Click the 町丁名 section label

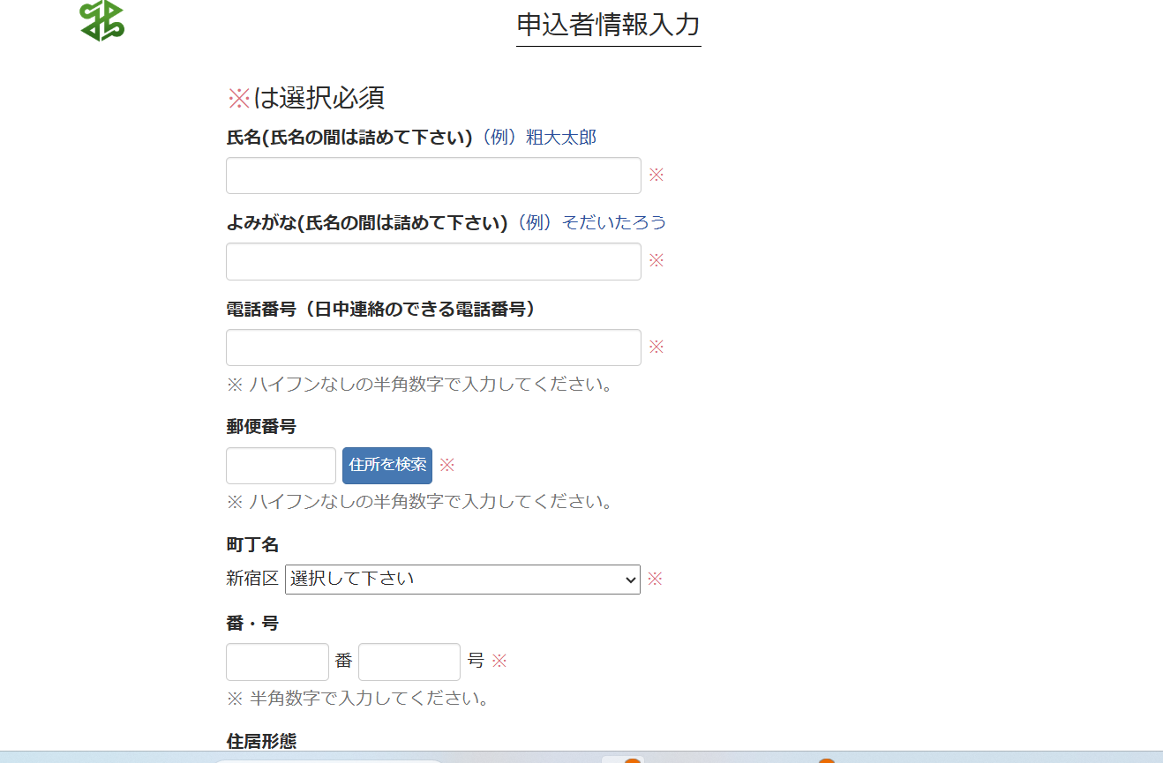252,544
